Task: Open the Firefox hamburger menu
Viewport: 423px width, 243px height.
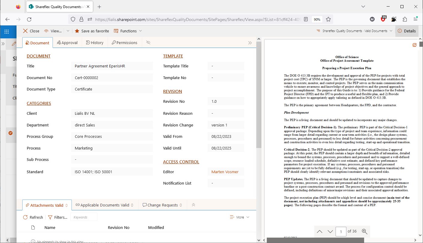Action: pos(415,19)
